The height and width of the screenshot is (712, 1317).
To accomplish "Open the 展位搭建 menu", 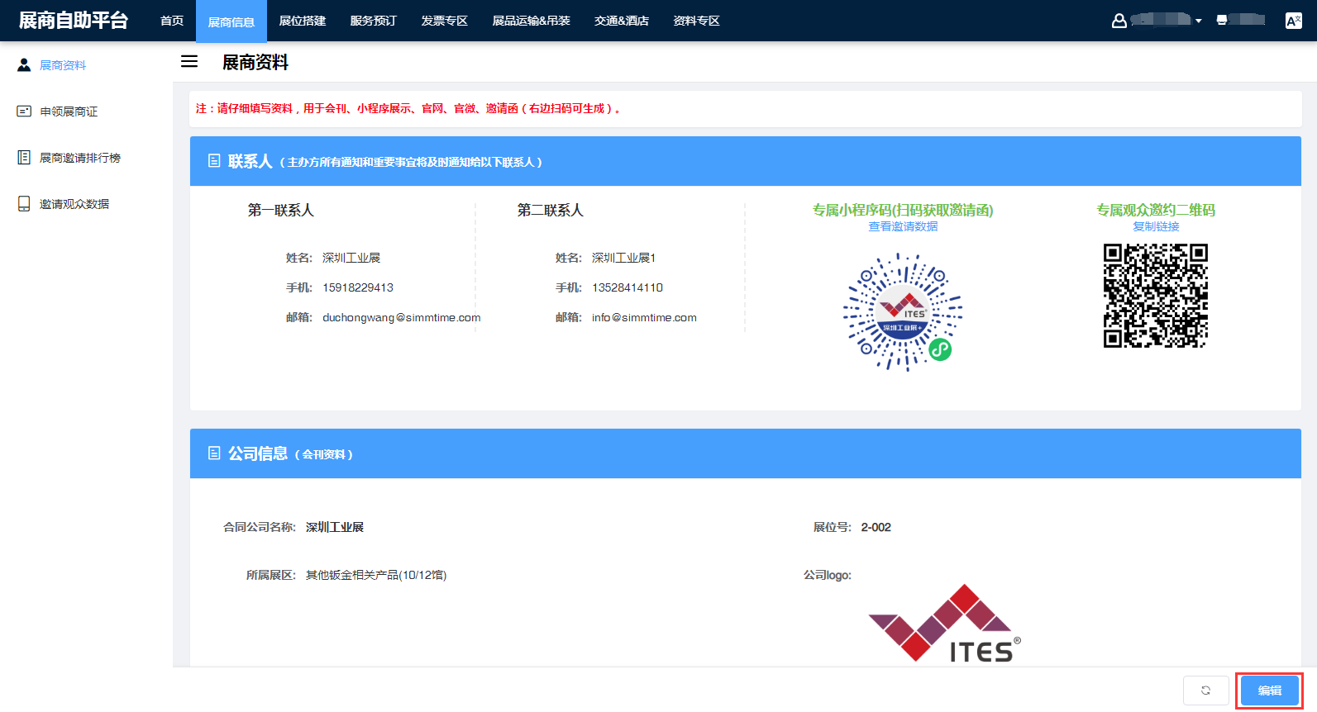I will click(303, 21).
